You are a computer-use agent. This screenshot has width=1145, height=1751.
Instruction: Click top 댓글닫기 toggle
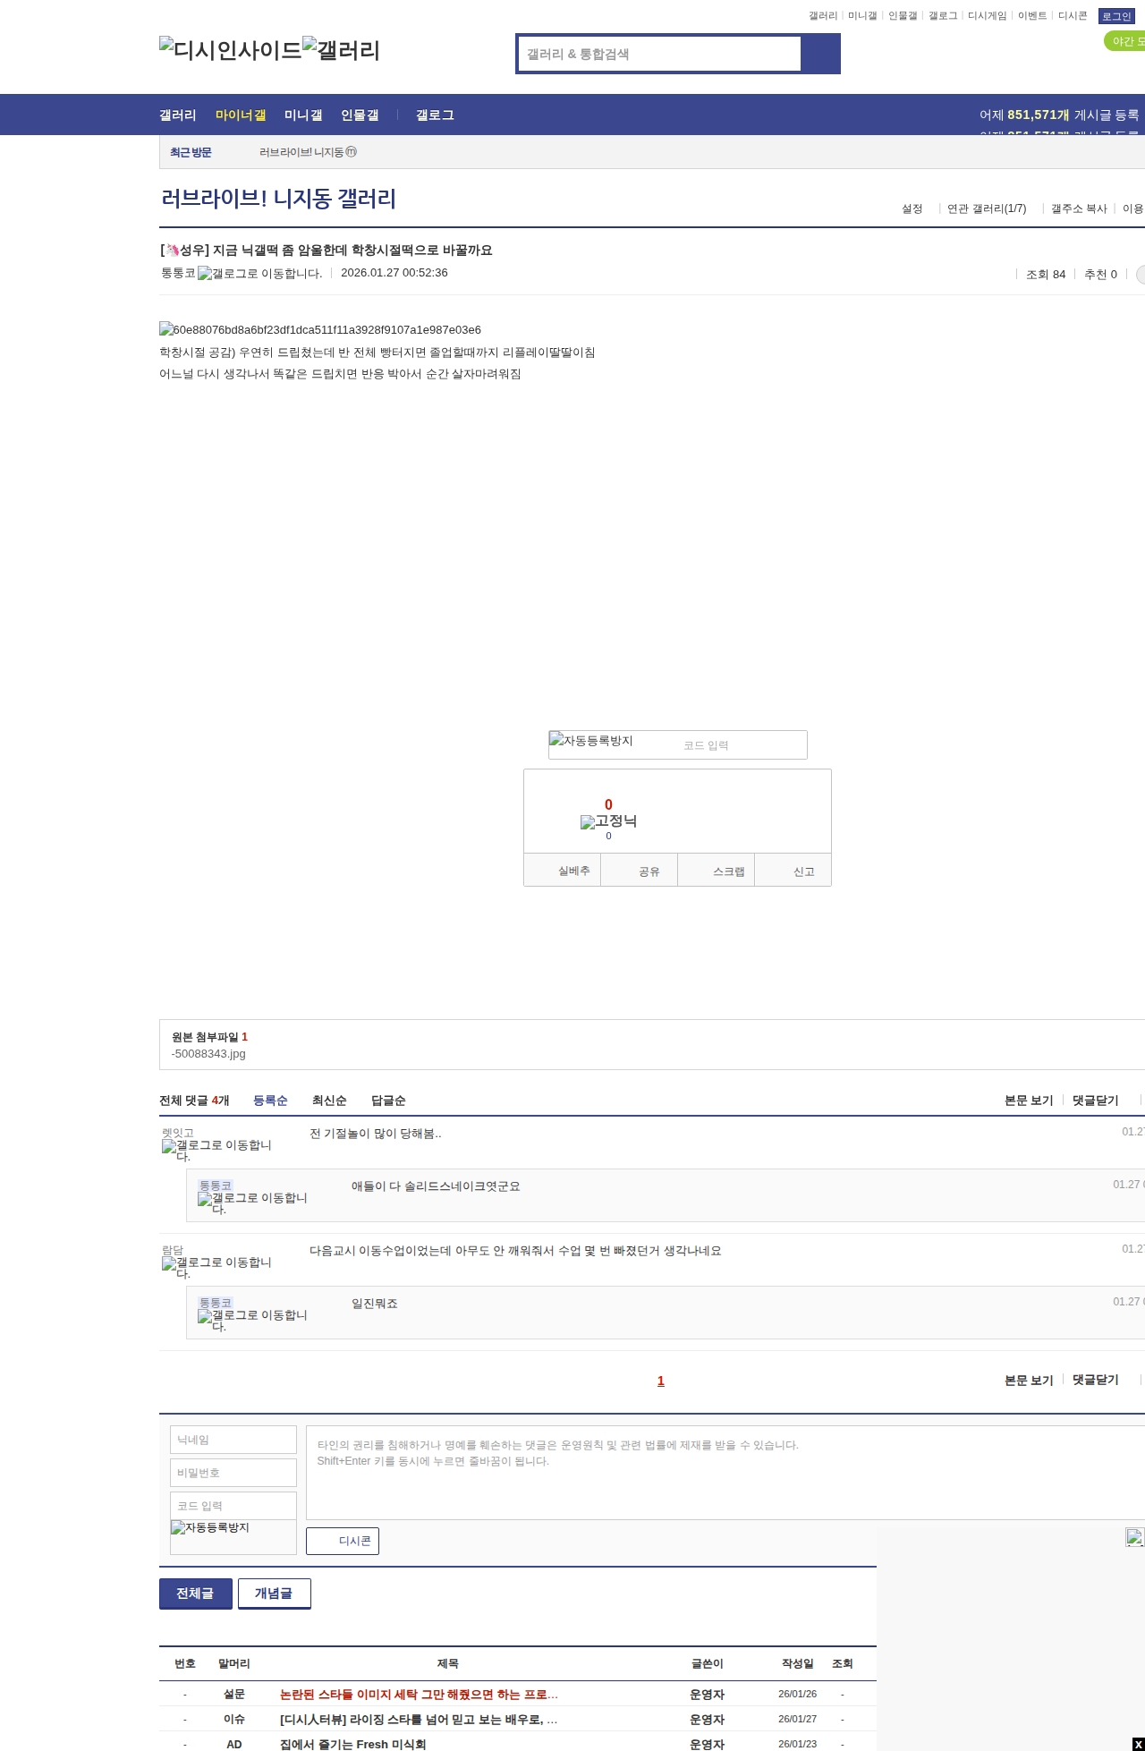1096,1101
